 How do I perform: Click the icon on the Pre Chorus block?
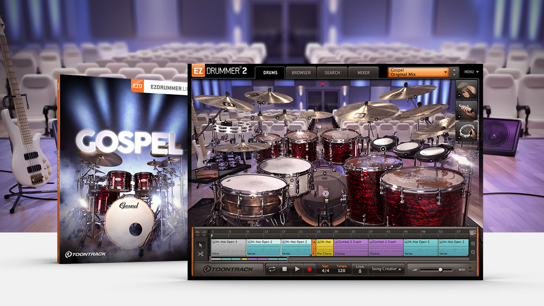pyautogui.click(x=319, y=242)
